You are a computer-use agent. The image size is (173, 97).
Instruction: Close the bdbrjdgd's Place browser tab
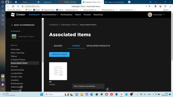coord(102,2)
